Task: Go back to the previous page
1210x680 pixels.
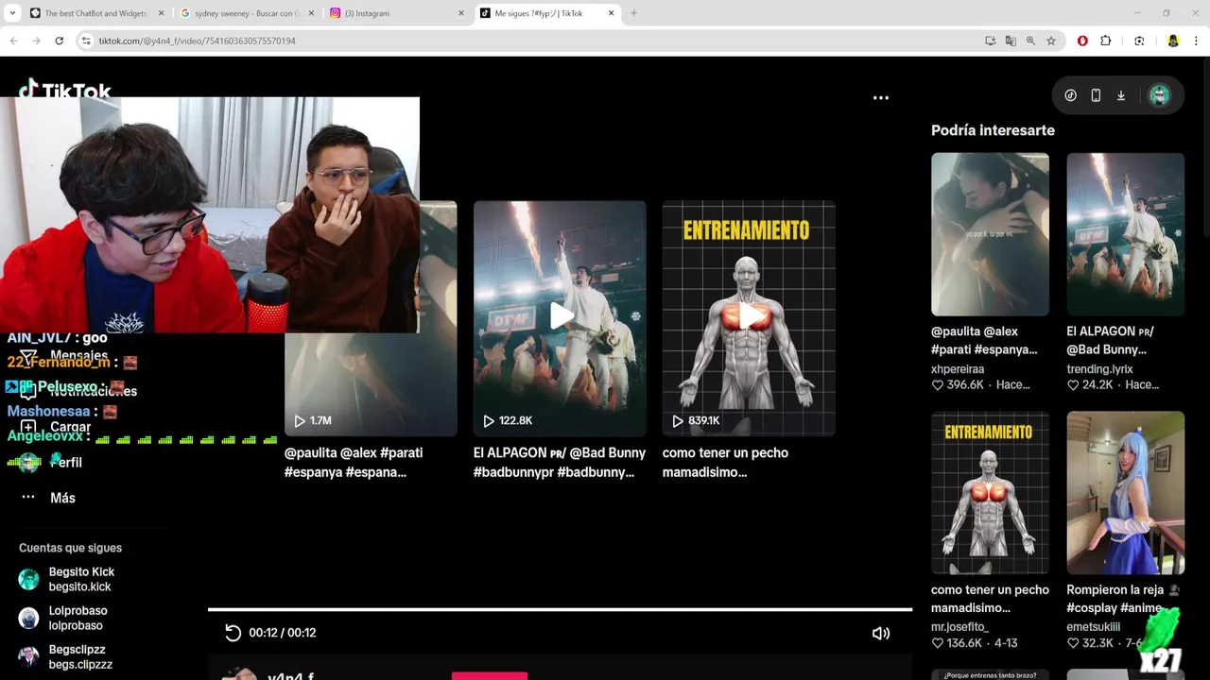Action: click(x=13, y=41)
